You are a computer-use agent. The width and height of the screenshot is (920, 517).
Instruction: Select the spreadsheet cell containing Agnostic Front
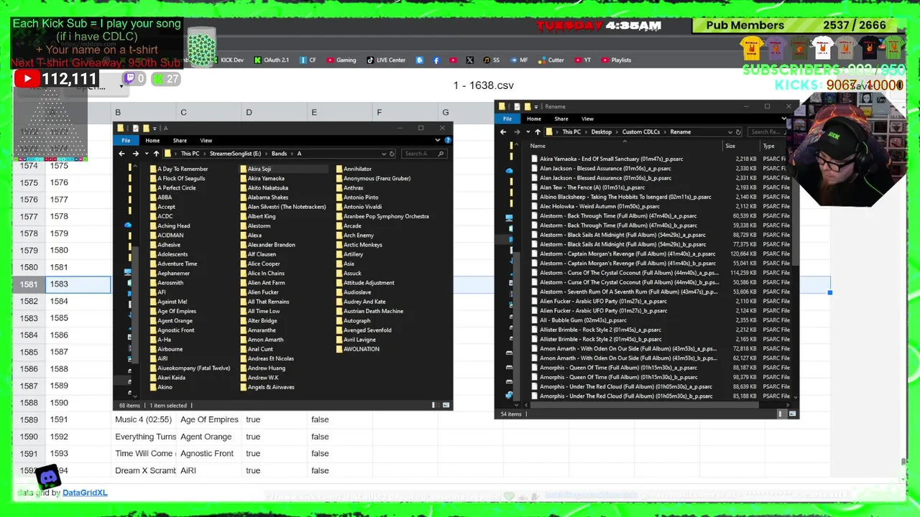pyautogui.click(x=207, y=454)
